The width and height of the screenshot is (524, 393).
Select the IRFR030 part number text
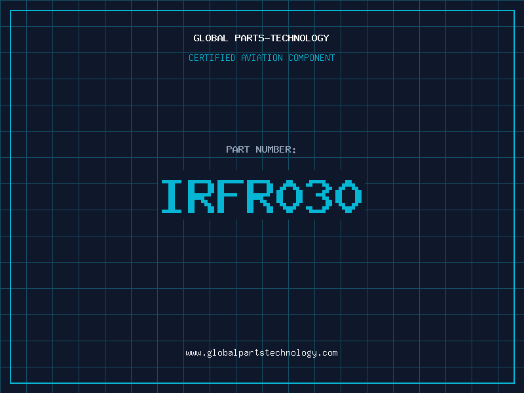261,196
